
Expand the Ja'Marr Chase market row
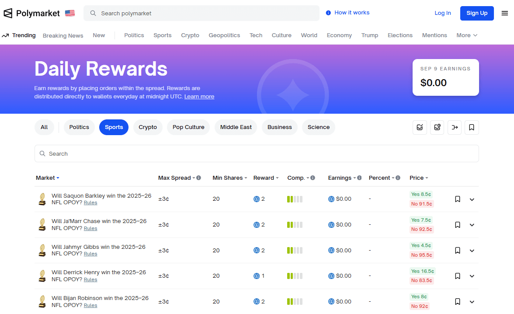tap(472, 225)
